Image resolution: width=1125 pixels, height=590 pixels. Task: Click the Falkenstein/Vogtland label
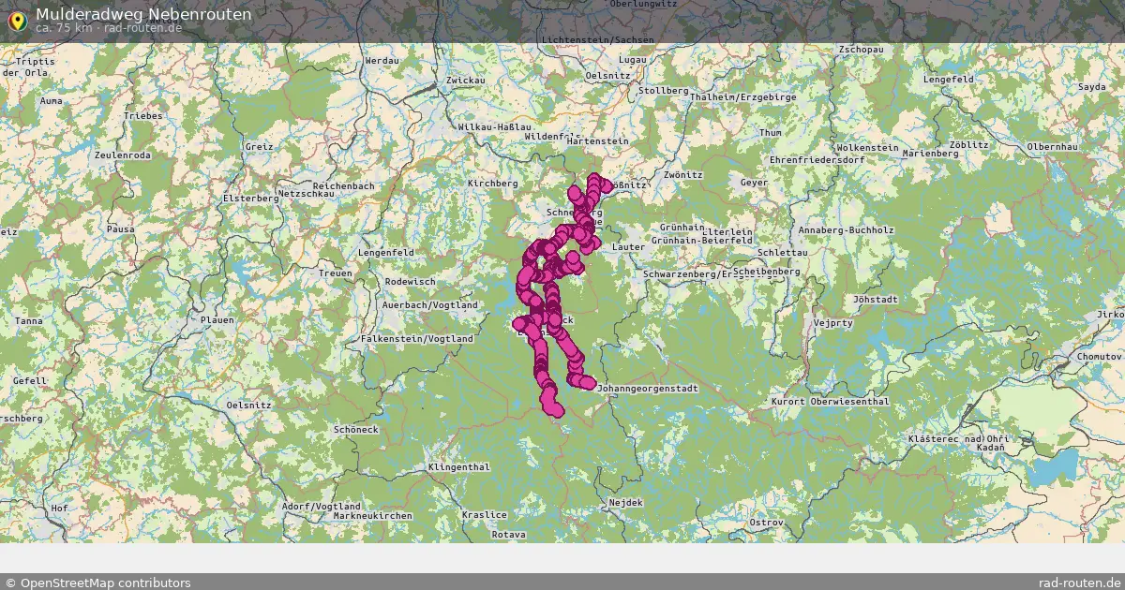pyautogui.click(x=417, y=338)
